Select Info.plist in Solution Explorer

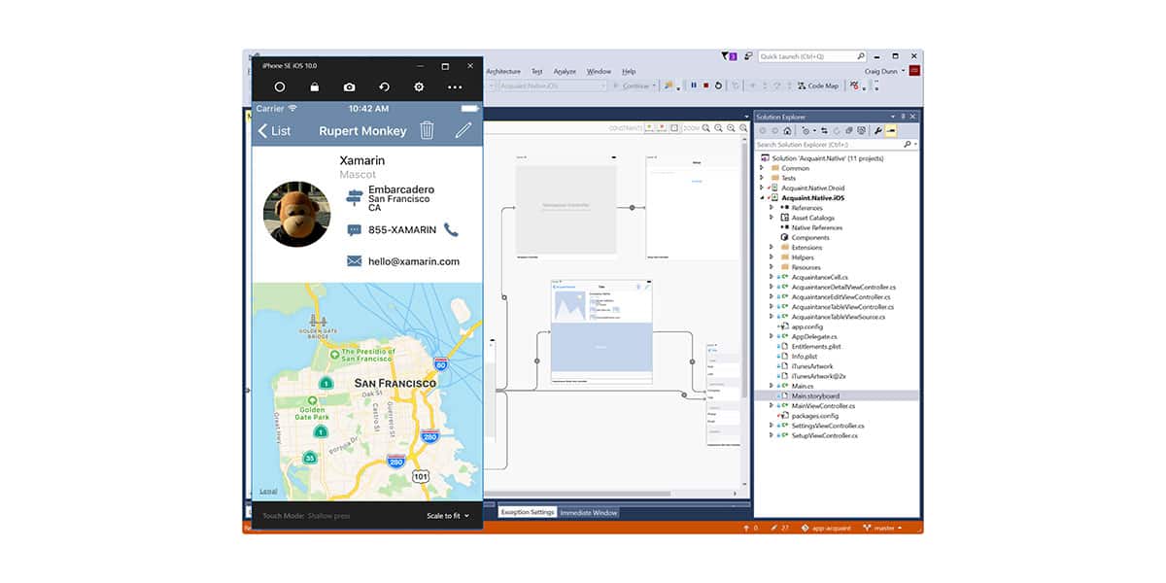tap(806, 356)
